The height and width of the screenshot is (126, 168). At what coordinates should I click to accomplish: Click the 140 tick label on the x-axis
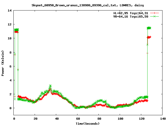point(162,119)
